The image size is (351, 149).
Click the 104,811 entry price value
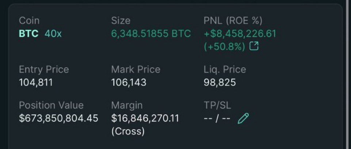[36, 83]
